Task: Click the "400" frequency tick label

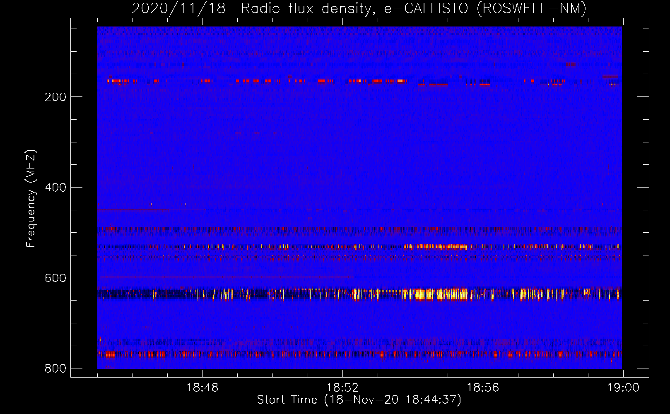Action: coord(55,188)
